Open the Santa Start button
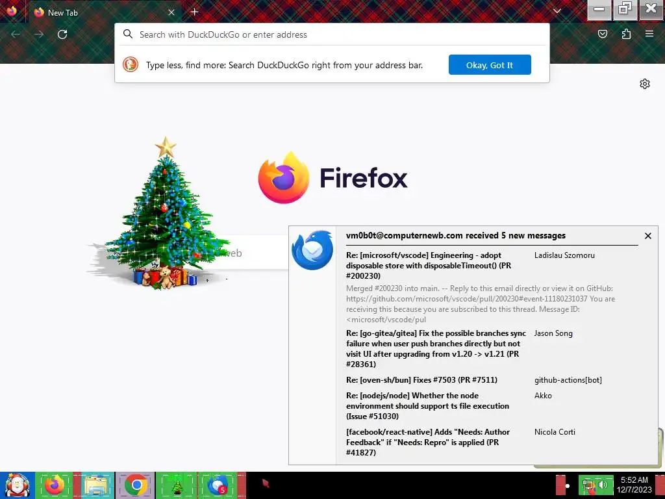The image size is (665, 499). (17, 485)
